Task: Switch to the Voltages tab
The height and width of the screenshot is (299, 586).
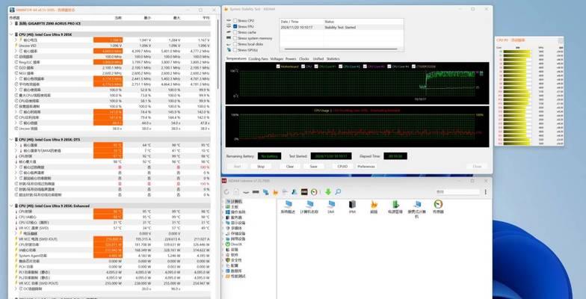Action: [277, 58]
